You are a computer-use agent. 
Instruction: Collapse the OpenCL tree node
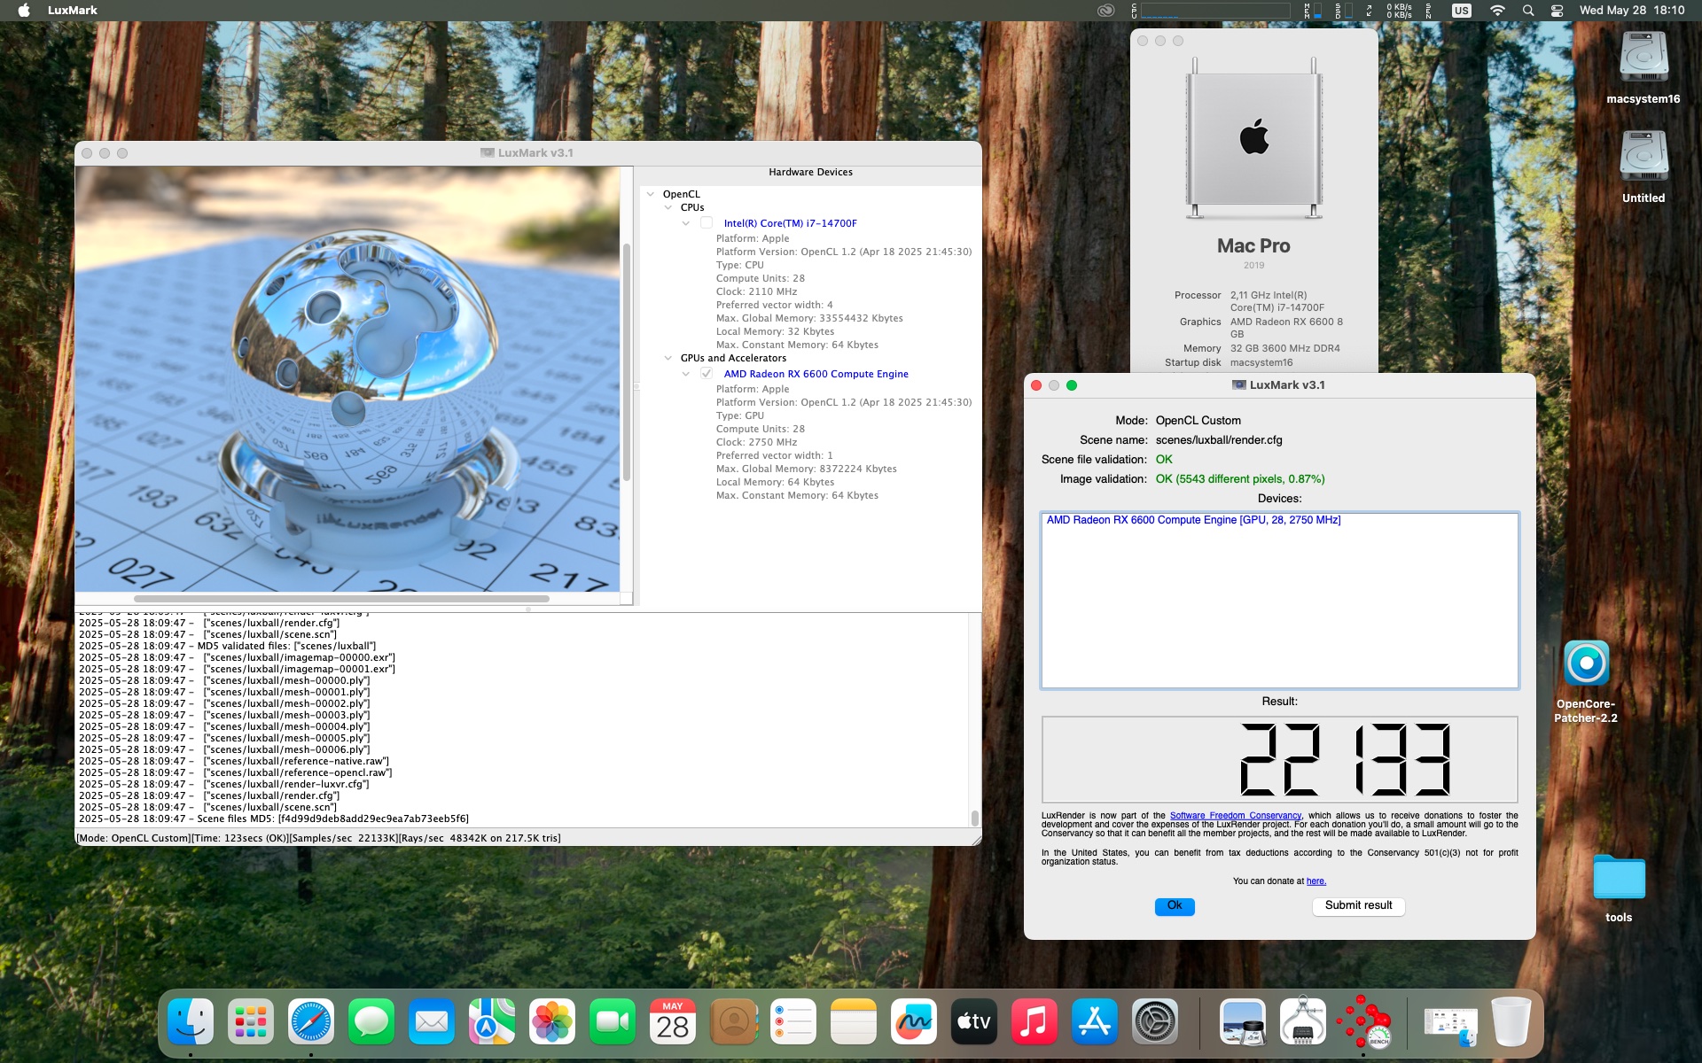[x=651, y=194]
